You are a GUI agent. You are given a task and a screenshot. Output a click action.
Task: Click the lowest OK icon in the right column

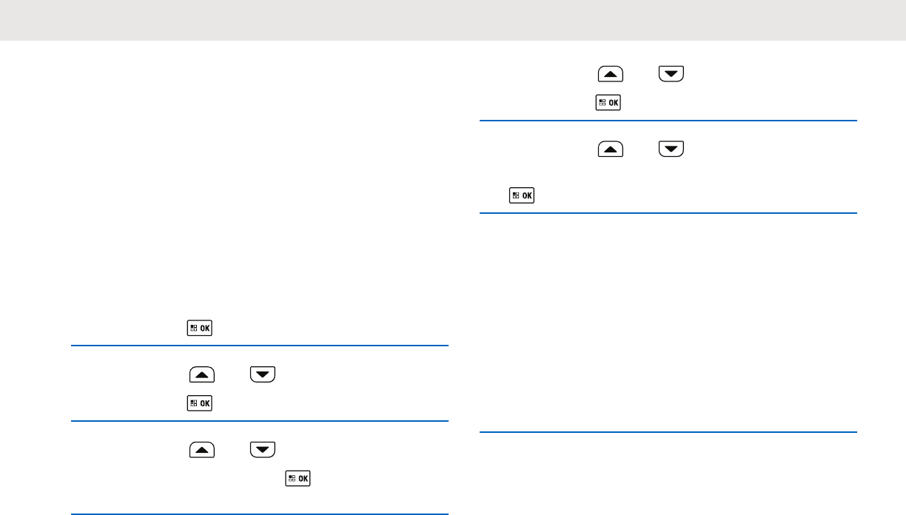(x=522, y=196)
